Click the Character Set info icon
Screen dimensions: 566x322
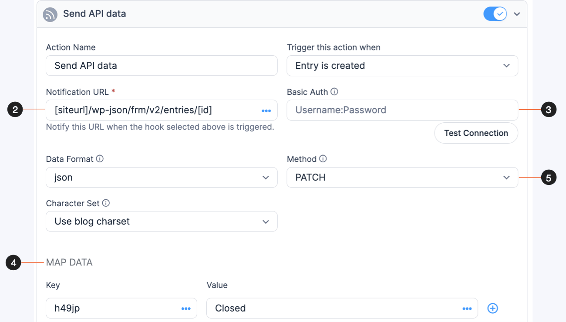[x=105, y=203]
